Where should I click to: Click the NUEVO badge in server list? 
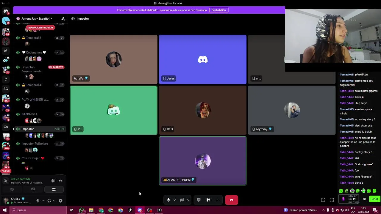pyautogui.click(x=6, y=171)
